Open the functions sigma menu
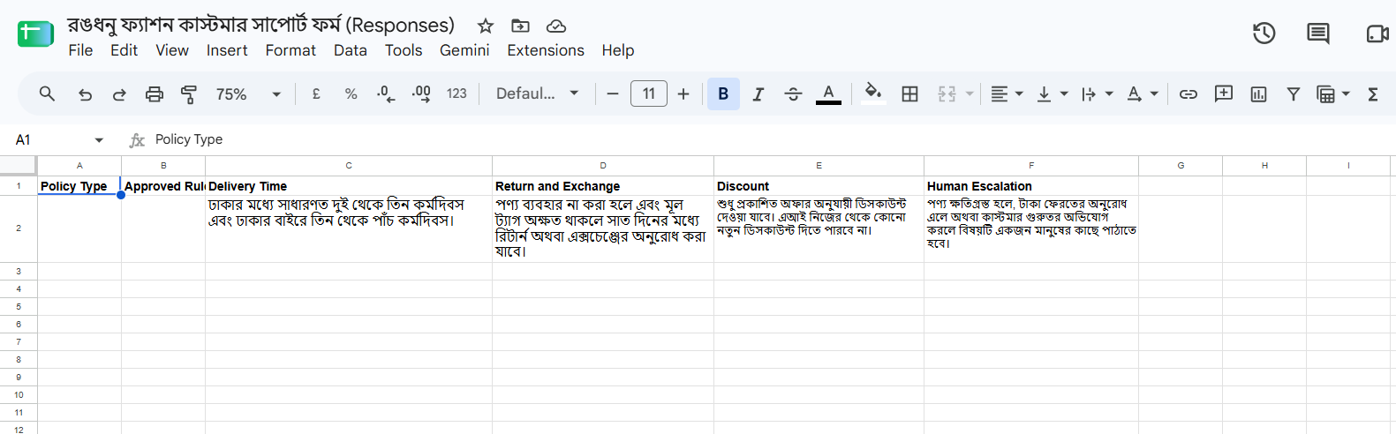The width and height of the screenshot is (1396, 434). (1373, 94)
